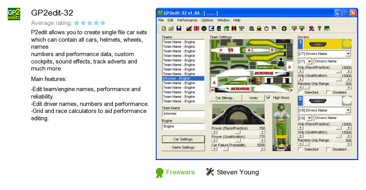Click the GP2 blue up-arrow export icon
Image resolution: width=366 pixels, height=190 pixels.
point(302,28)
